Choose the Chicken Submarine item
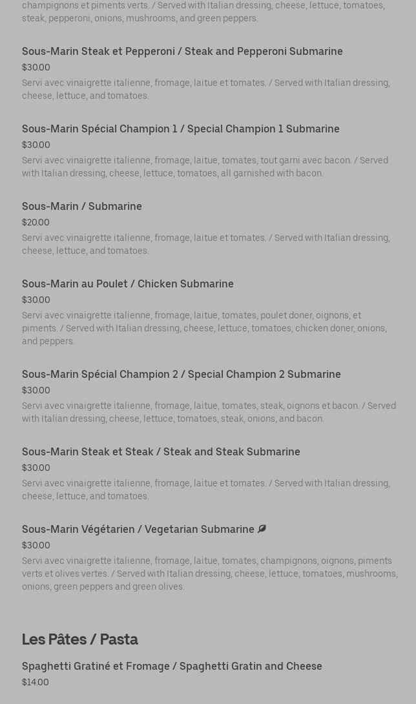Screen dimensions: 416x704 tap(127, 284)
